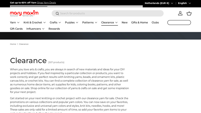Click the Home breadcrumb link
Viewport: 201px width, 113px height.
tap(13, 44)
